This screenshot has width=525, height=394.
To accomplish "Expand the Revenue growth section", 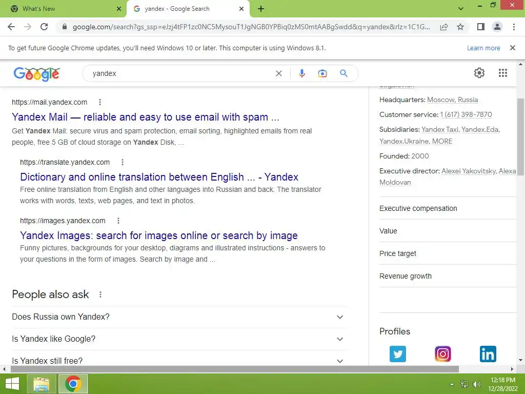I will click(x=448, y=276).
